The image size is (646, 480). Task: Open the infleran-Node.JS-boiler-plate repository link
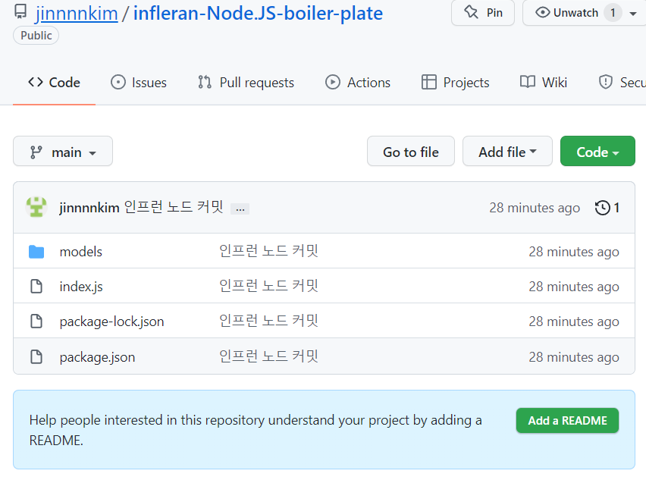258,13
